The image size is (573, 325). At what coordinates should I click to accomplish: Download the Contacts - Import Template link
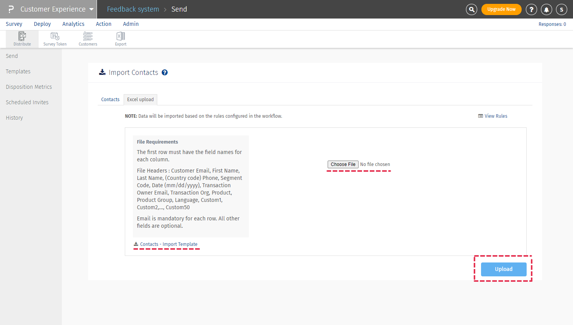click(169, 244)
